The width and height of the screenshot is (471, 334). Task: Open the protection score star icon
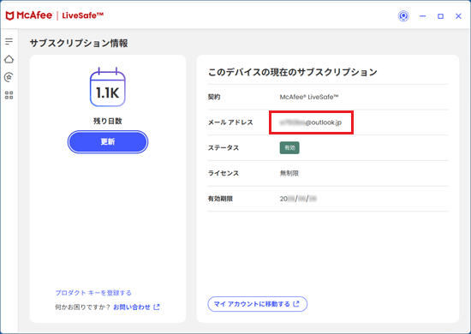click(9, 77)
